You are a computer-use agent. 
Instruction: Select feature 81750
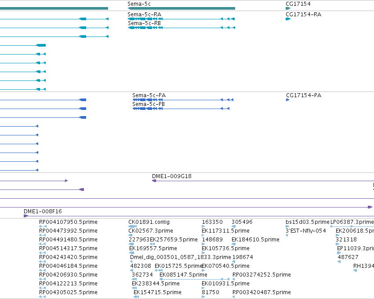(211, 292)
